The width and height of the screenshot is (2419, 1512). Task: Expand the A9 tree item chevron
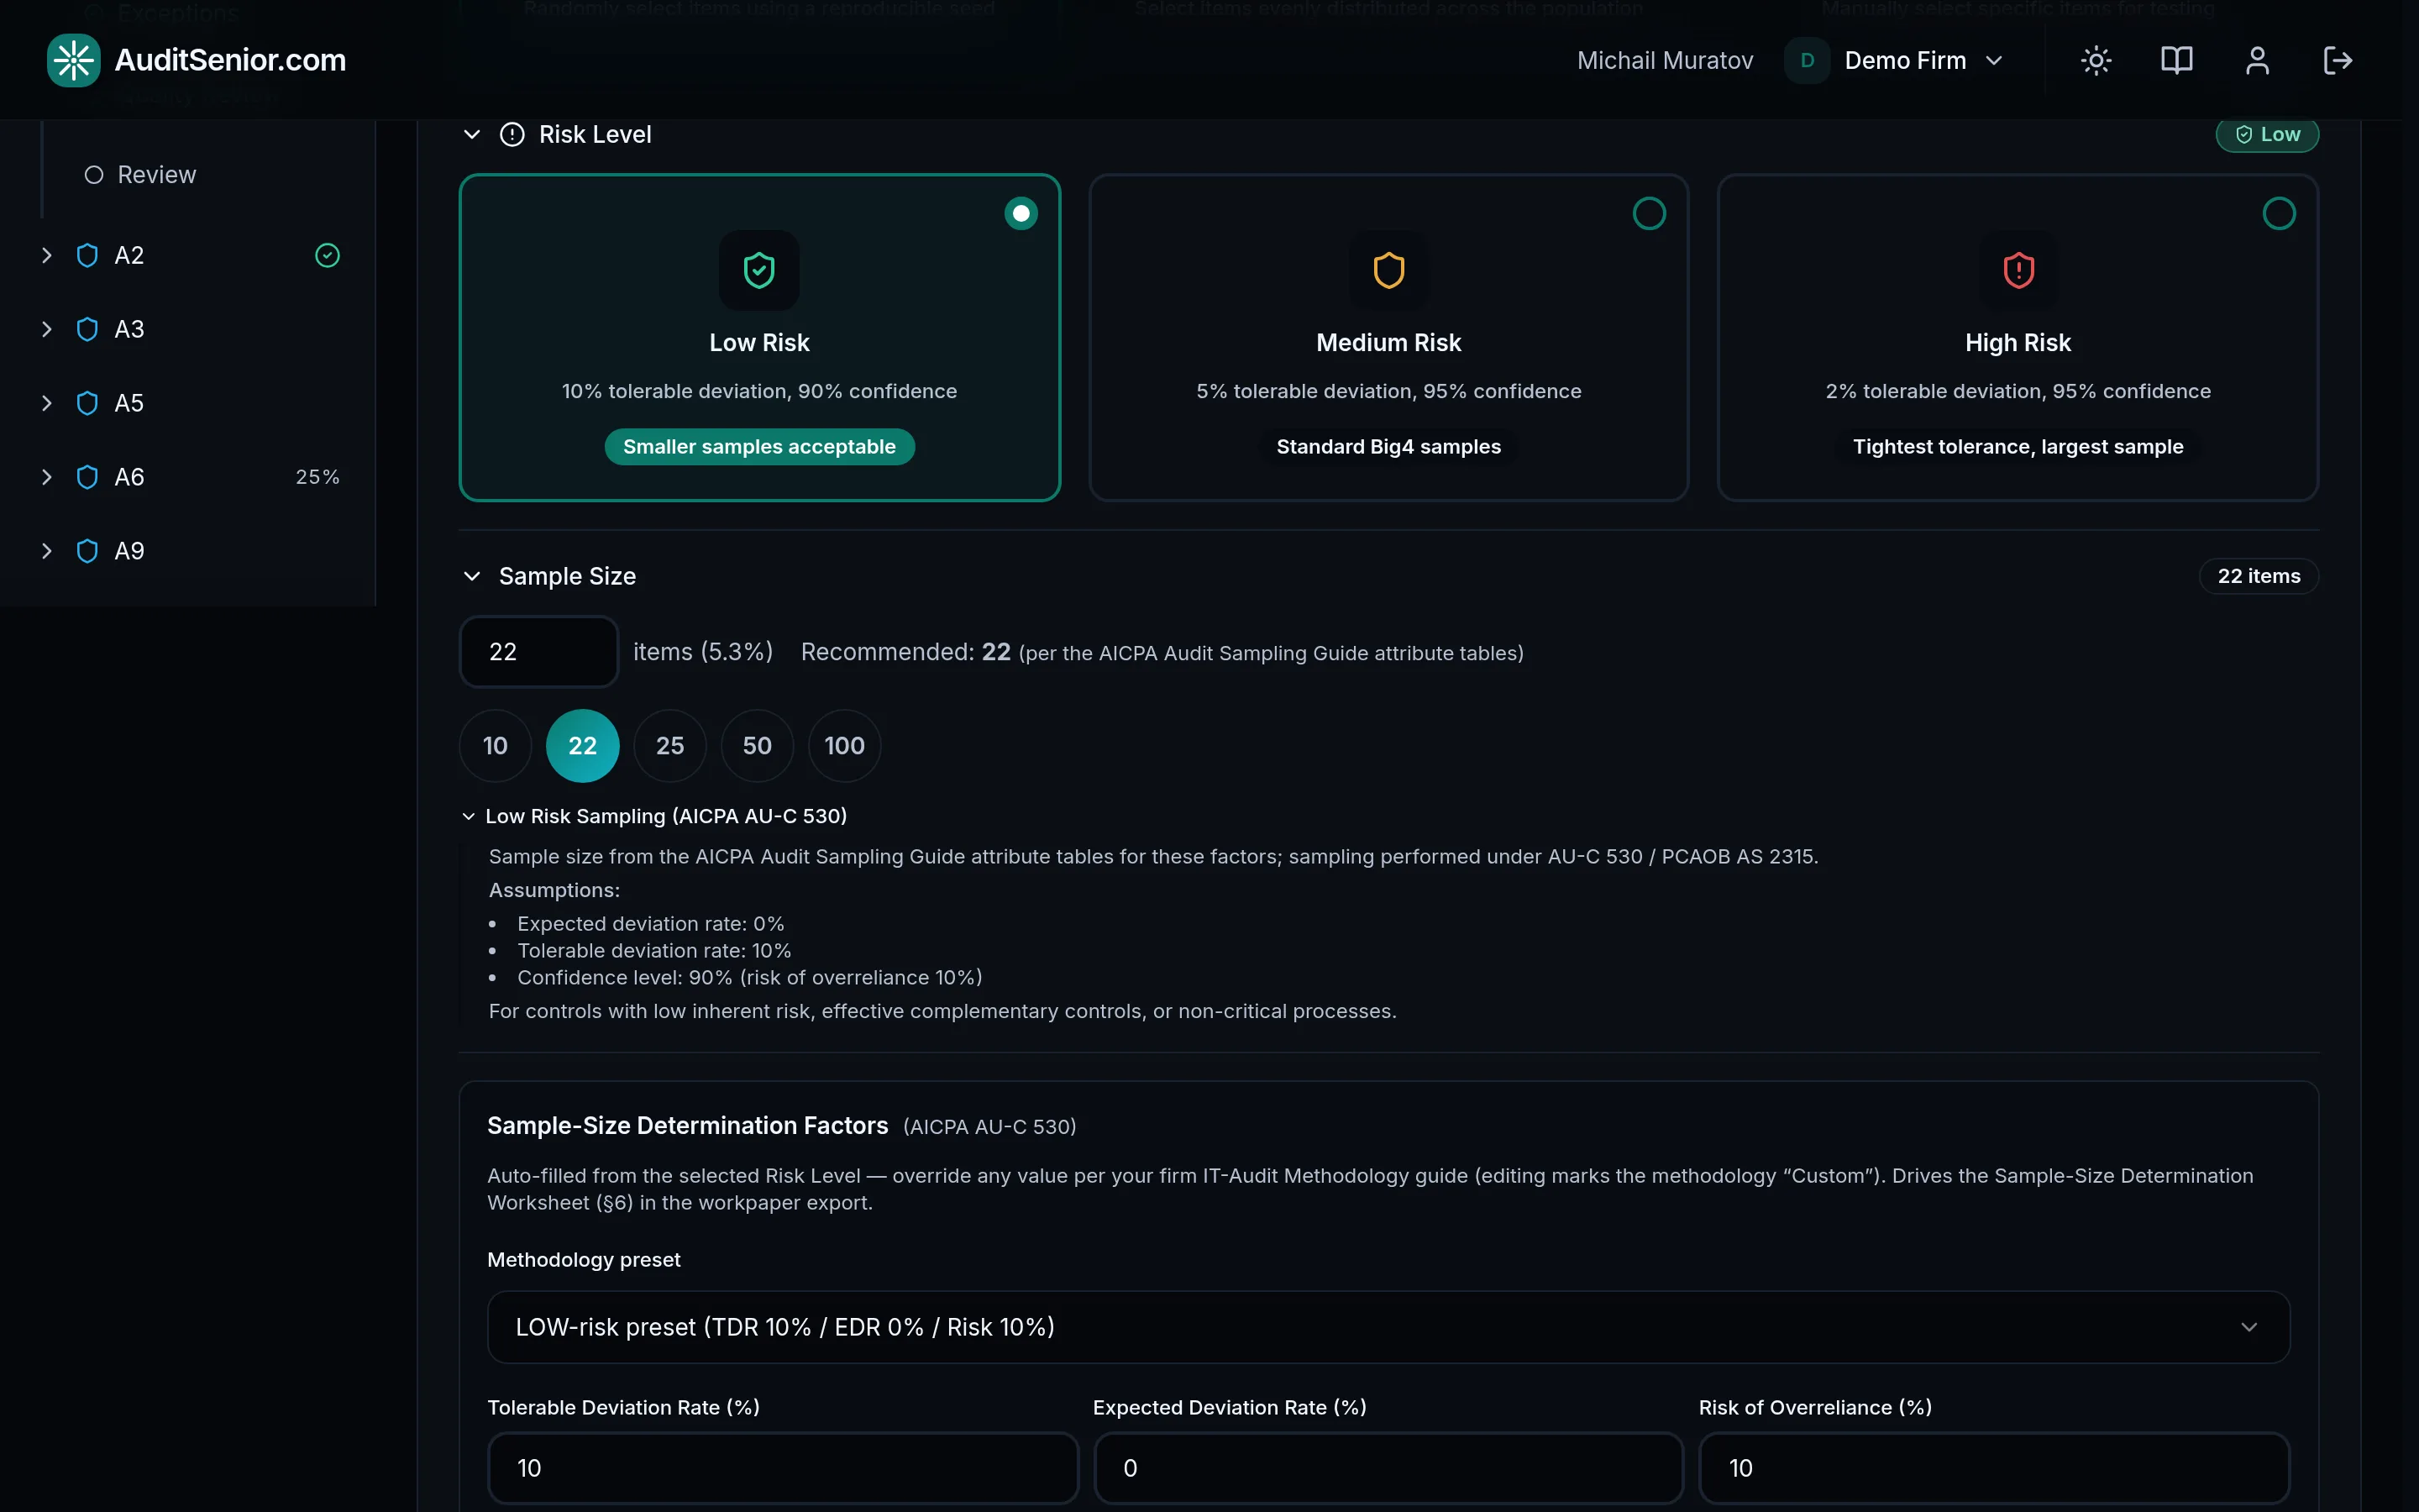coord(47,551)
